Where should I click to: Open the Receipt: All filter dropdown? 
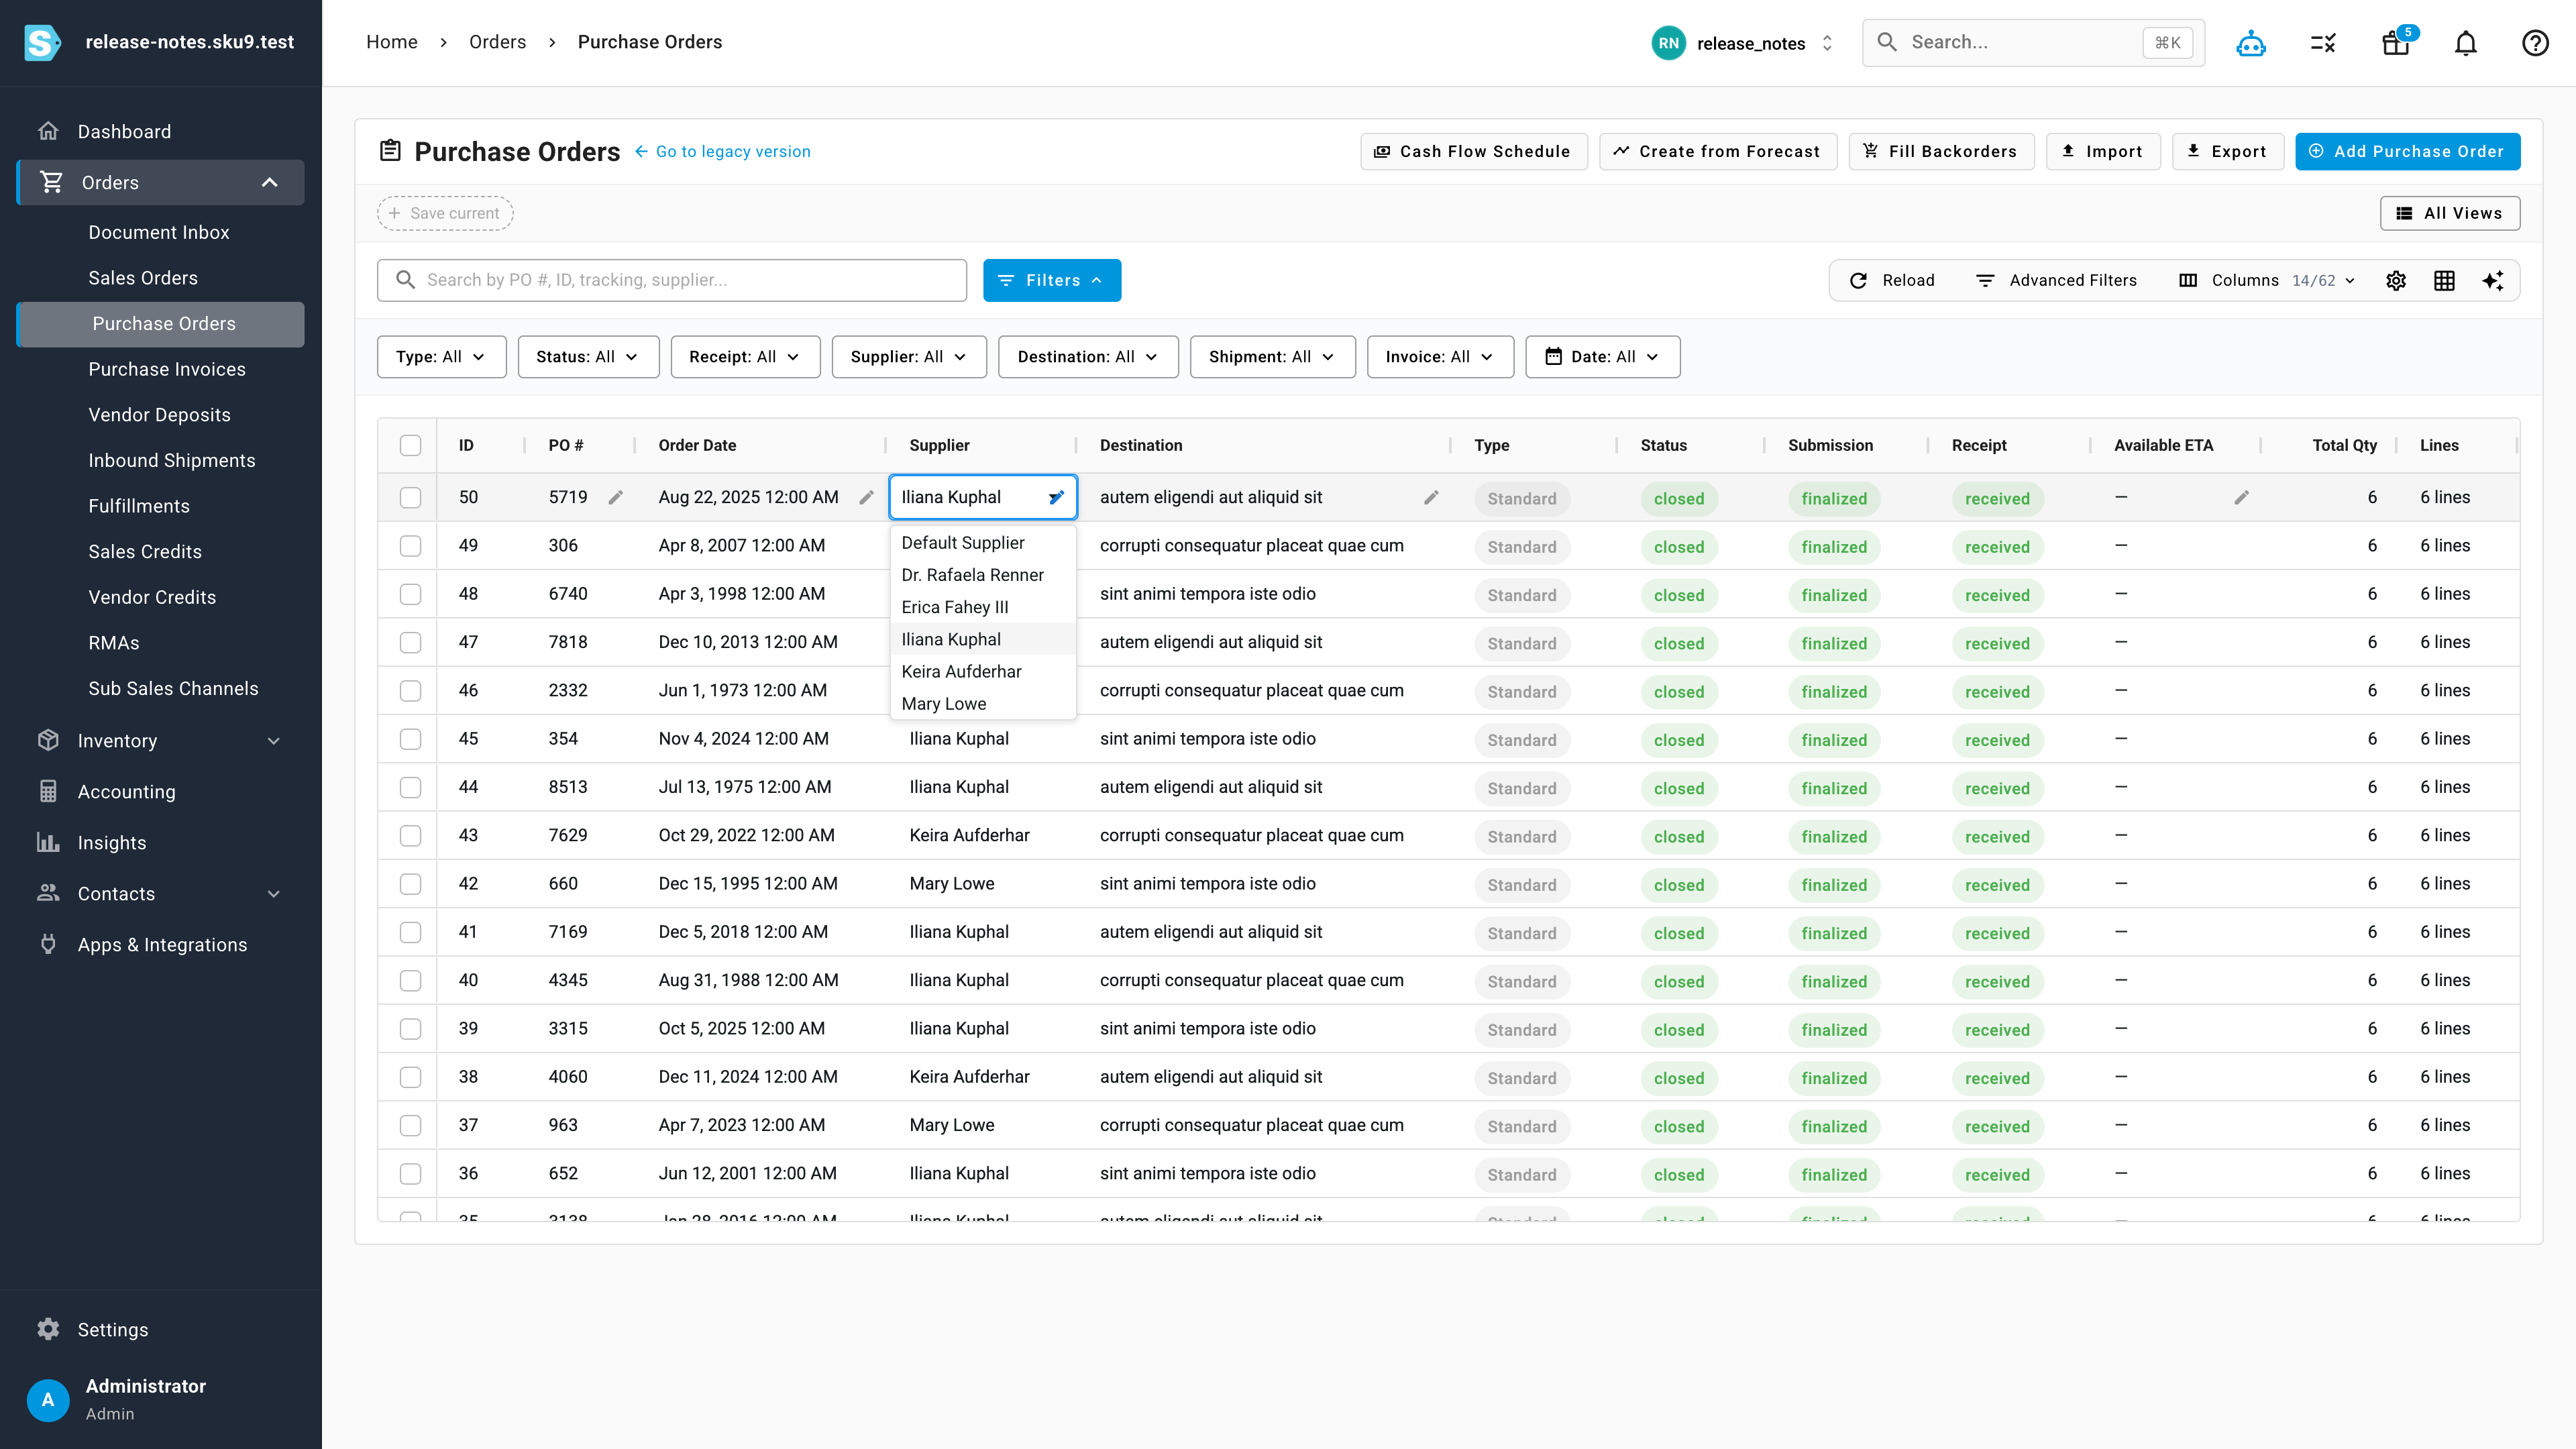(x=745, y=357)
